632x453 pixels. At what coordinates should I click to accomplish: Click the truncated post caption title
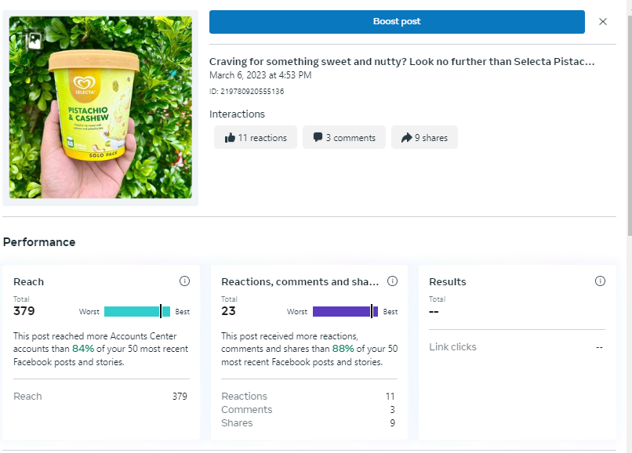coord(401,62)
